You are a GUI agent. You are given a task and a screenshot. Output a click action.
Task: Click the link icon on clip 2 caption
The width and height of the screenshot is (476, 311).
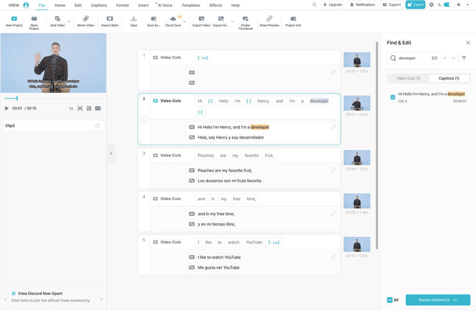pos(334,126)
